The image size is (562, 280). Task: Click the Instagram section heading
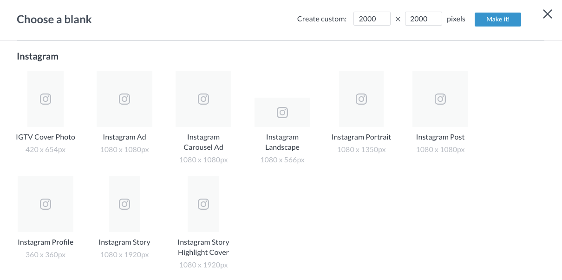pyautogui.click(x=38, y=56)
